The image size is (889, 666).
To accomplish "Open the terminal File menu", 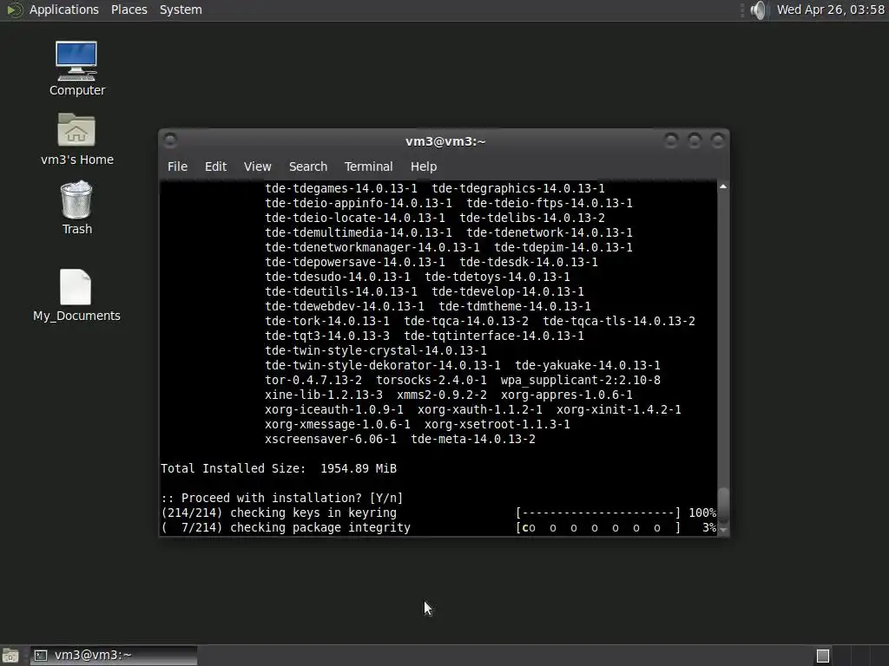I will coord(177,166).
